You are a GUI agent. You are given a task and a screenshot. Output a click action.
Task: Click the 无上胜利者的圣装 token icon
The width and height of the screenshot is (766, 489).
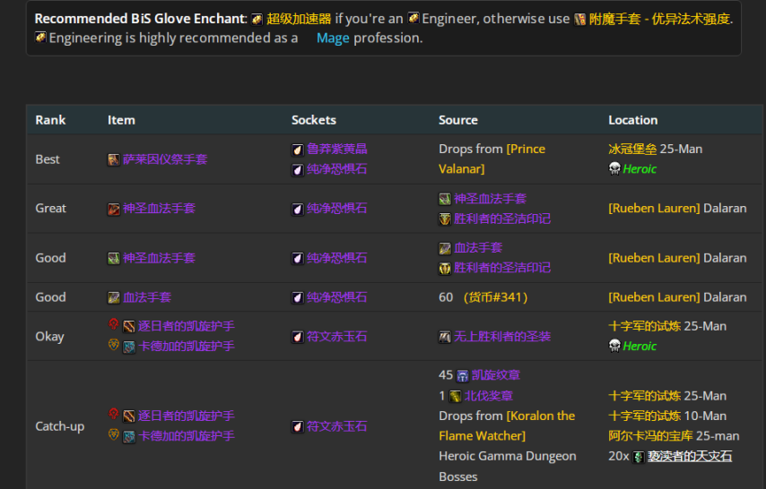point(445,337)
